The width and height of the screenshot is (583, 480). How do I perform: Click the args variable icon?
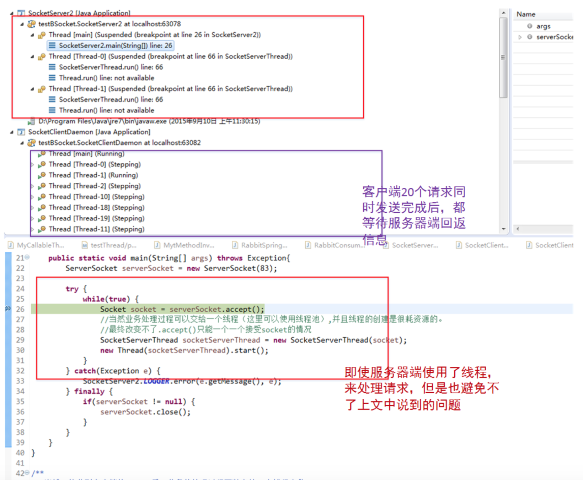(x=530, y=26)
